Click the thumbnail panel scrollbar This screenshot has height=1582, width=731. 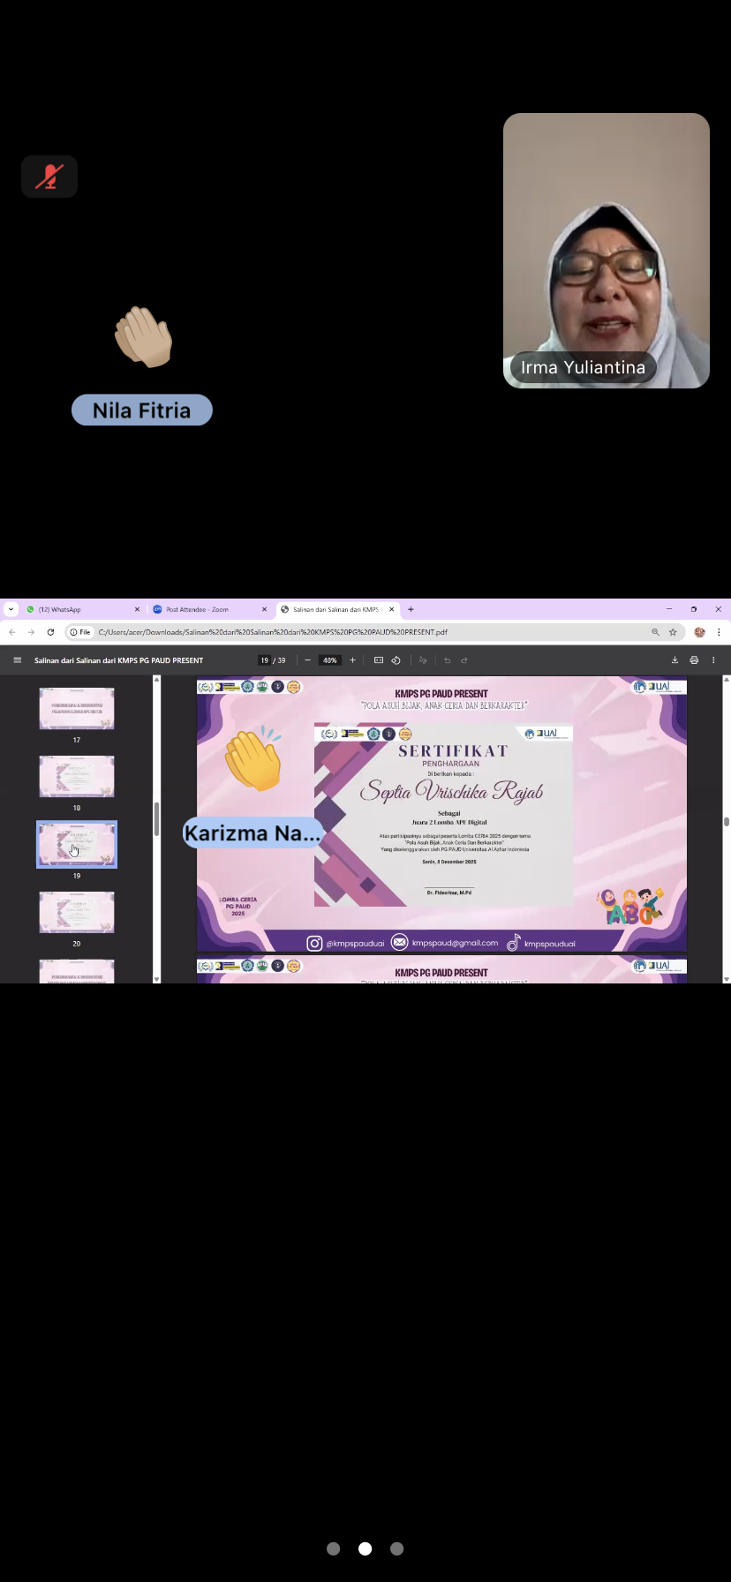tap(157, 819)
